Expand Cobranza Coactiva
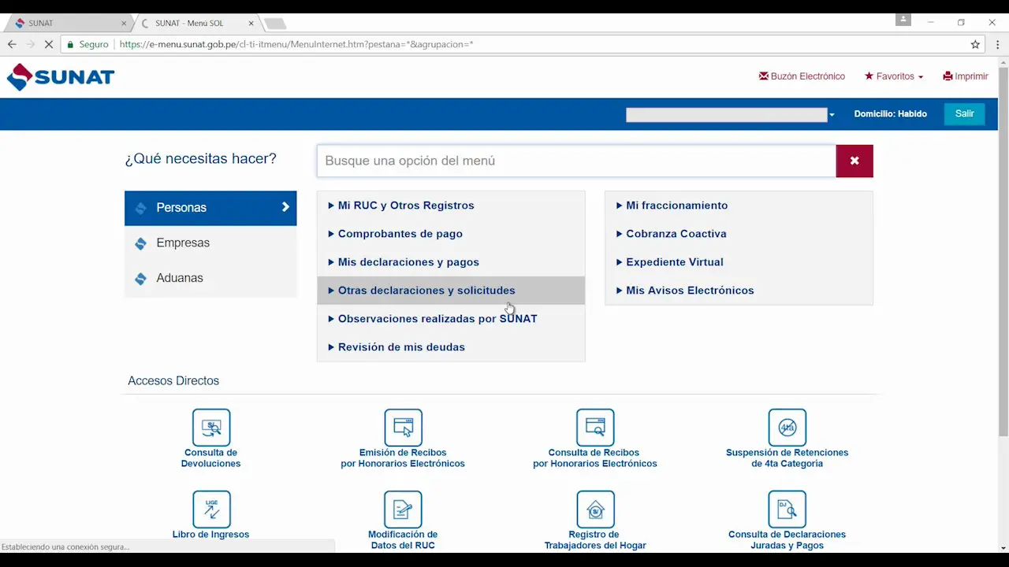This screenshot has height=567, width=1009. [x=739, y=234]
